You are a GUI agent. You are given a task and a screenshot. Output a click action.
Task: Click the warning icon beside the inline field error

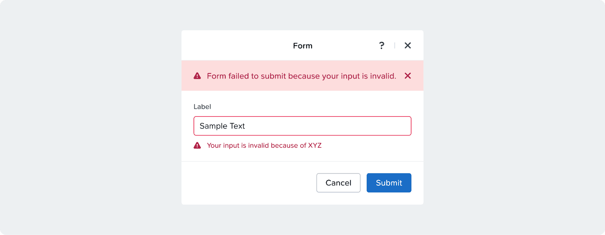tap(197, 145)
